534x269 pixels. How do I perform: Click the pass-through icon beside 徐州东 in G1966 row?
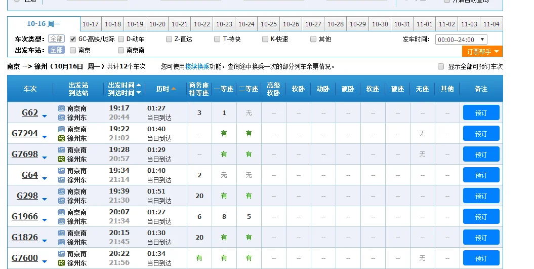(x=61, y=221)
